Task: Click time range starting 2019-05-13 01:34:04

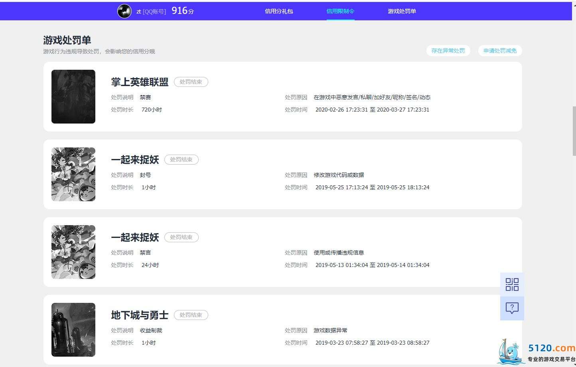Action: 372,265
